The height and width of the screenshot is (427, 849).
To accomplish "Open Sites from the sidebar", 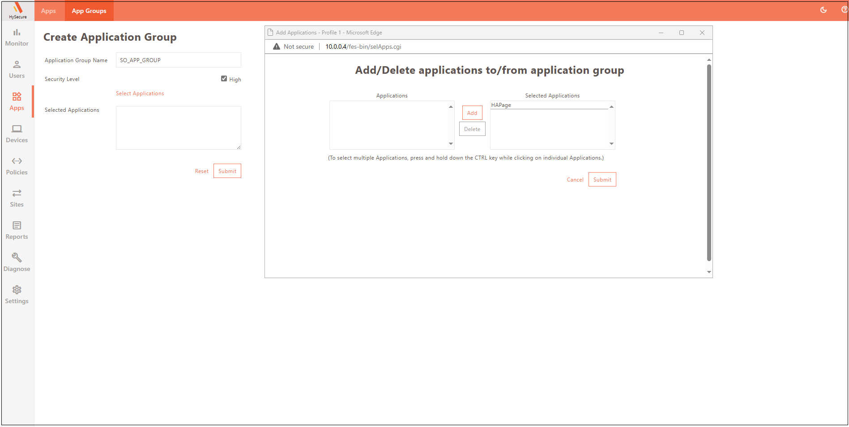I will pyautogui.click(x=17, y=198).
